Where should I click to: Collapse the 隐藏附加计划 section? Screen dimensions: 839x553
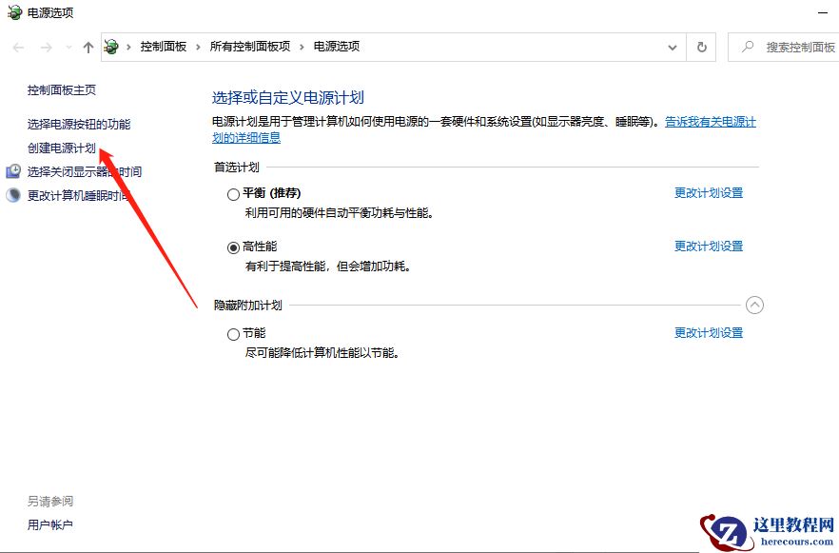coord(755,305)
